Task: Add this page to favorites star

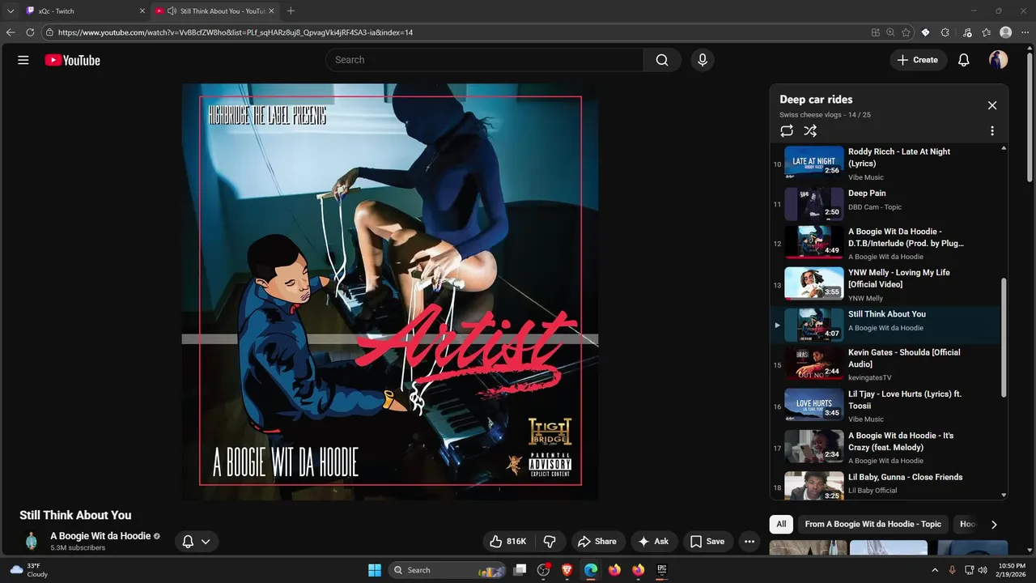Action: pos(906,32)
